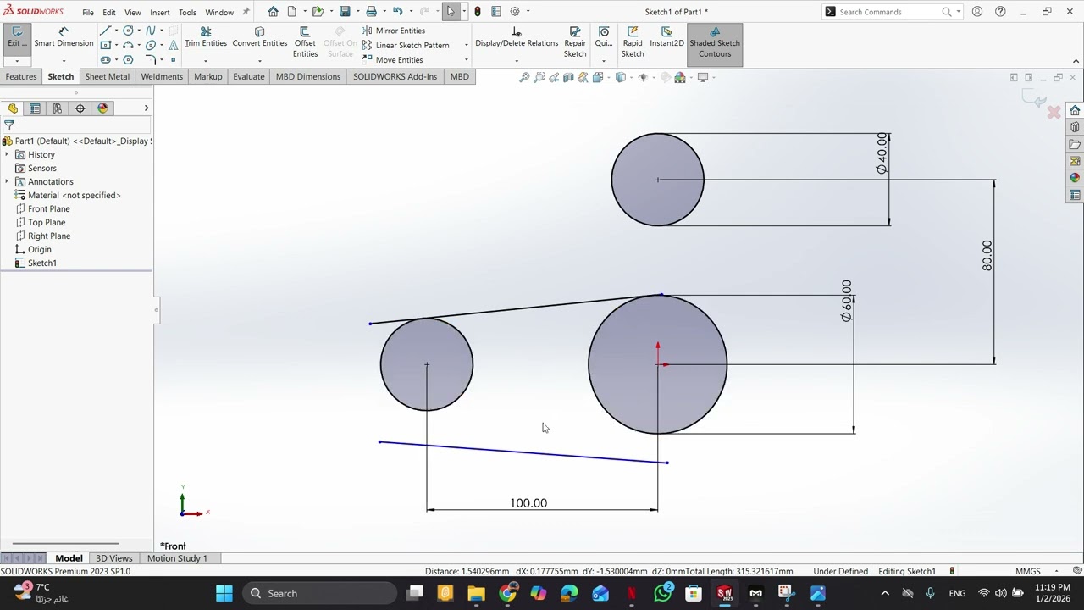Click the Rebuild traffic light icon
Image resolution: width=1084 pixels, height=610 pixels.
478,12
